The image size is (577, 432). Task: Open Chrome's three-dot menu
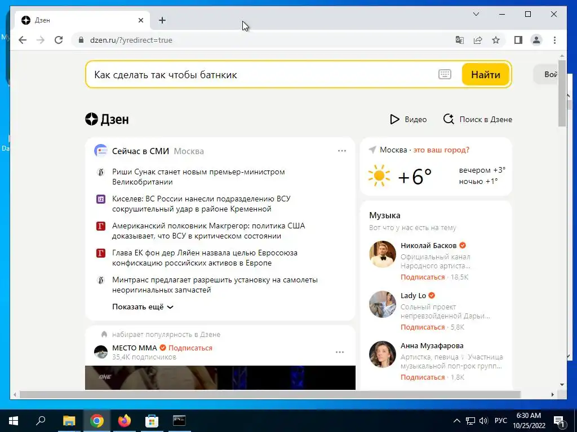tap(554, 40)
